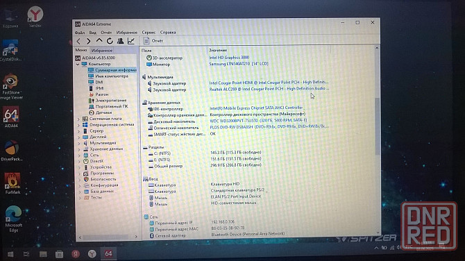Image resolution: width=465 pixels, height=261 pixels.
Task: Open the AIDA64 desktop shortcut icon
Action: coord(11,117)
